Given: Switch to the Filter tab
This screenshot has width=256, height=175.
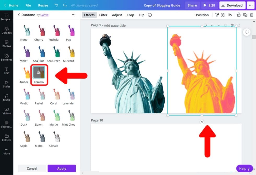Looking at the screenshot, I should [x=103, y=15].
